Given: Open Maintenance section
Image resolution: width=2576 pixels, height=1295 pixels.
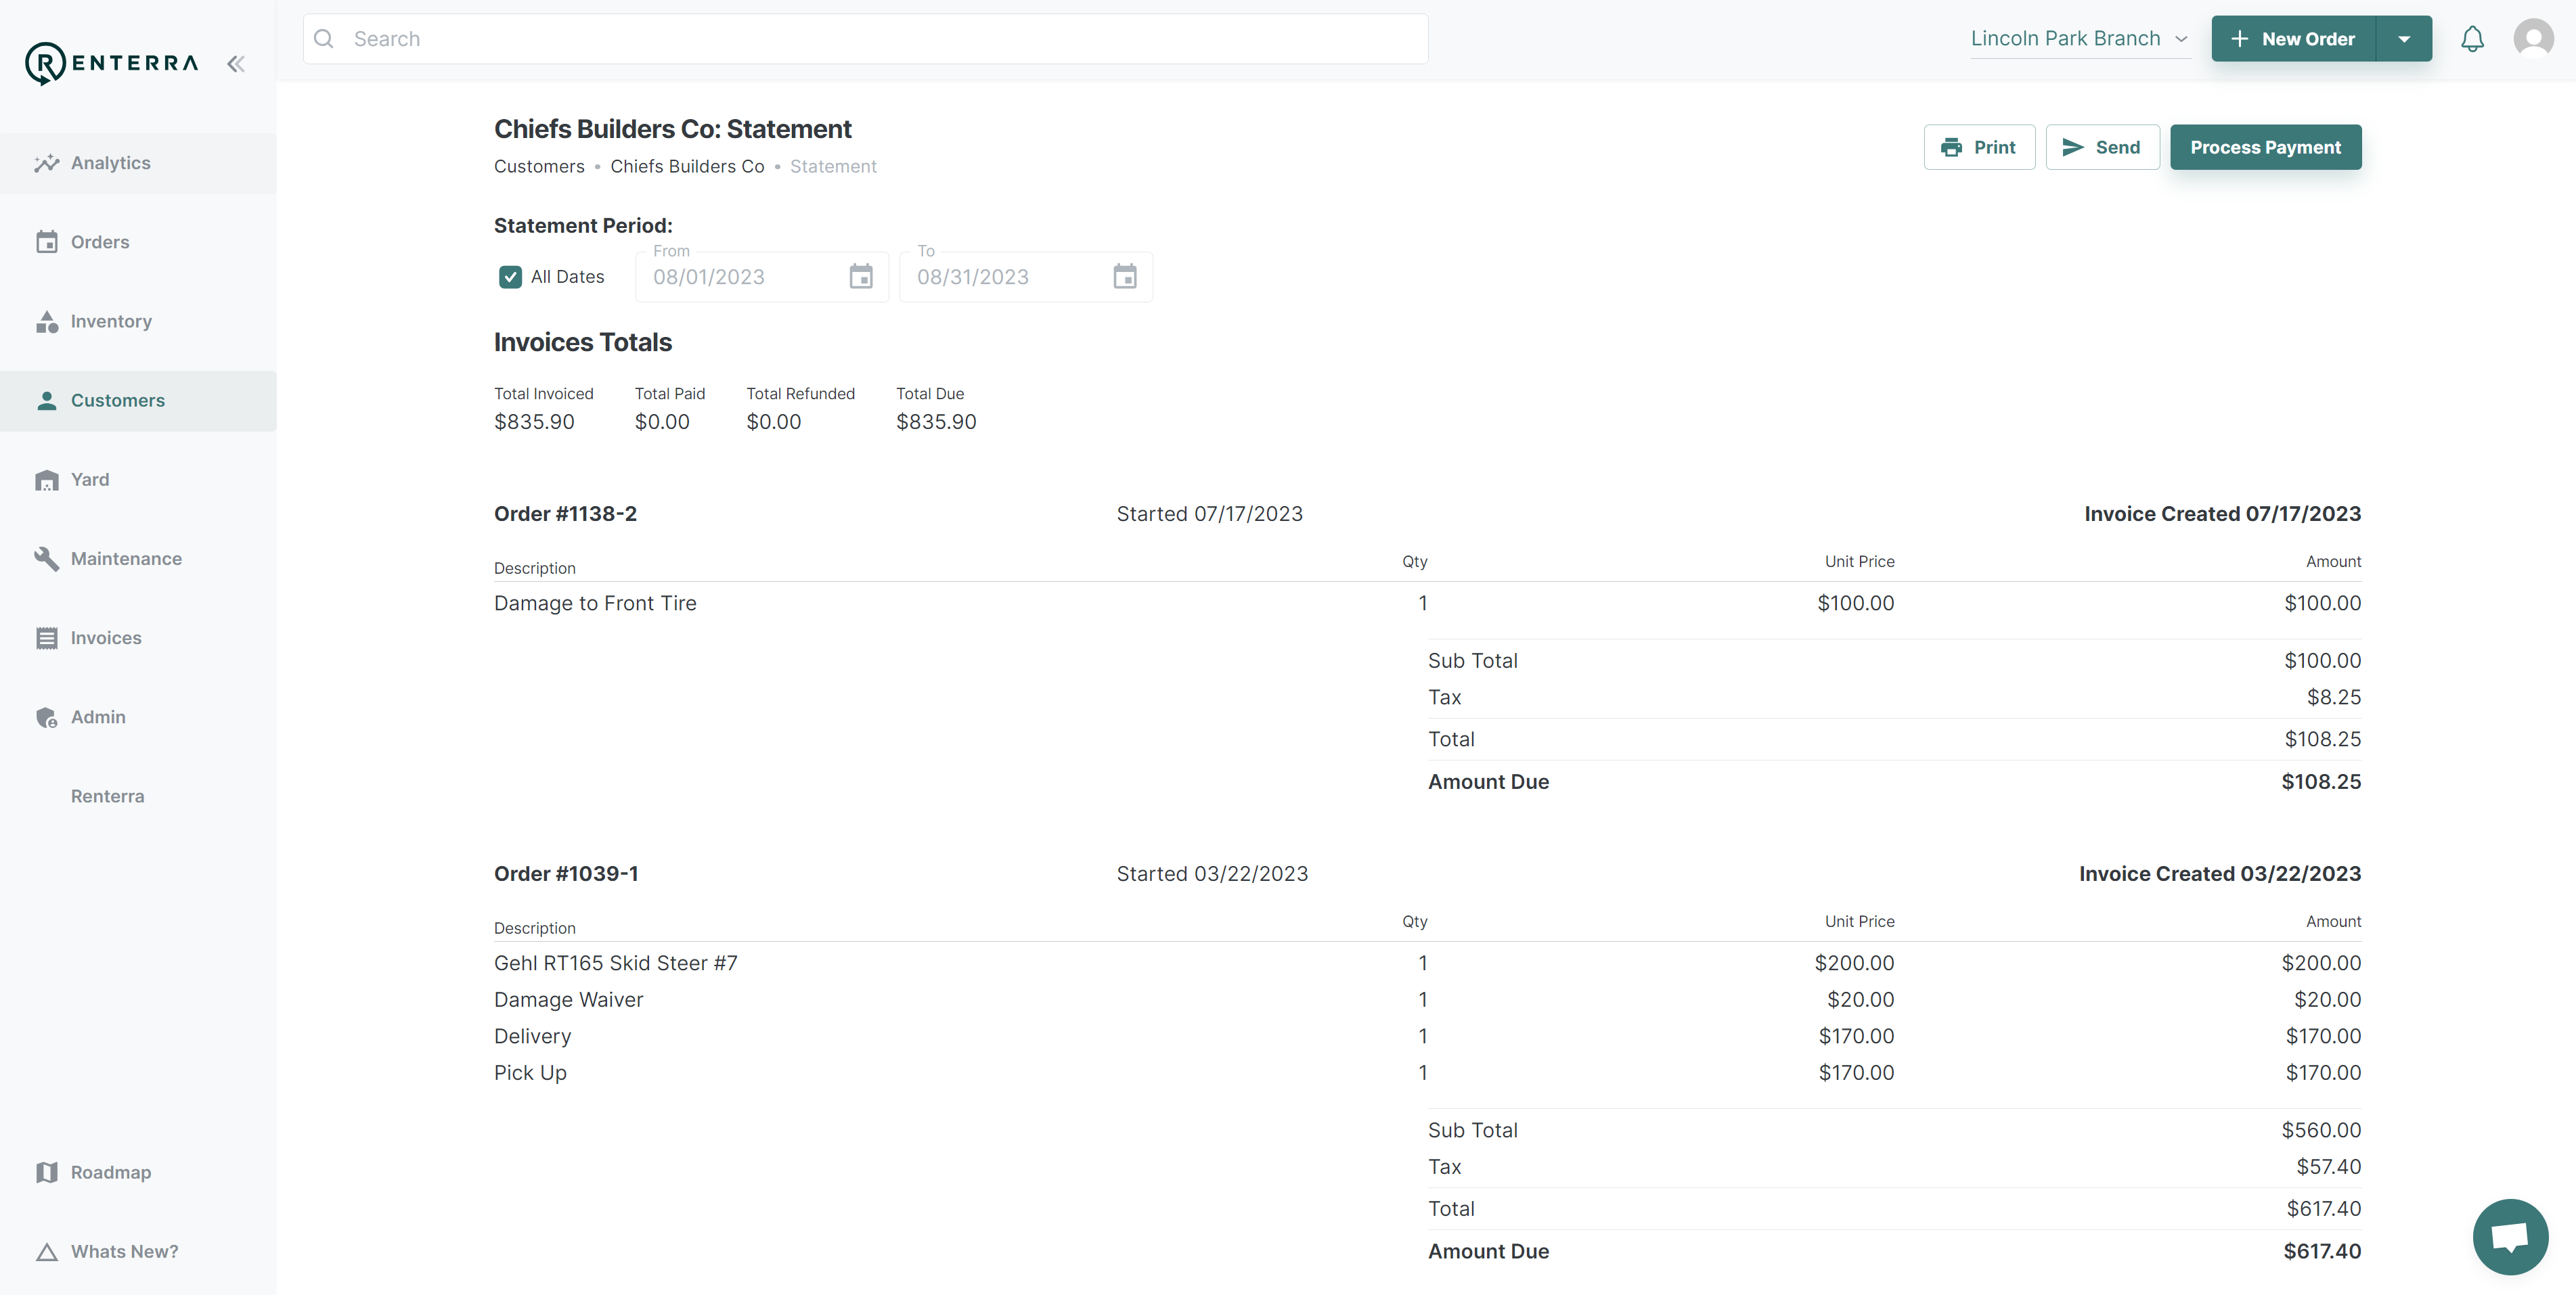Looking at the screenshot, I should (138, 559).
